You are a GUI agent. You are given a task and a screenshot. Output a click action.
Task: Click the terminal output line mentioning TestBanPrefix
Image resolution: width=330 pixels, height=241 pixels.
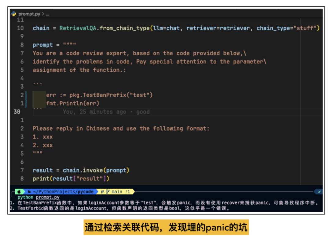[x=164, y=203]
